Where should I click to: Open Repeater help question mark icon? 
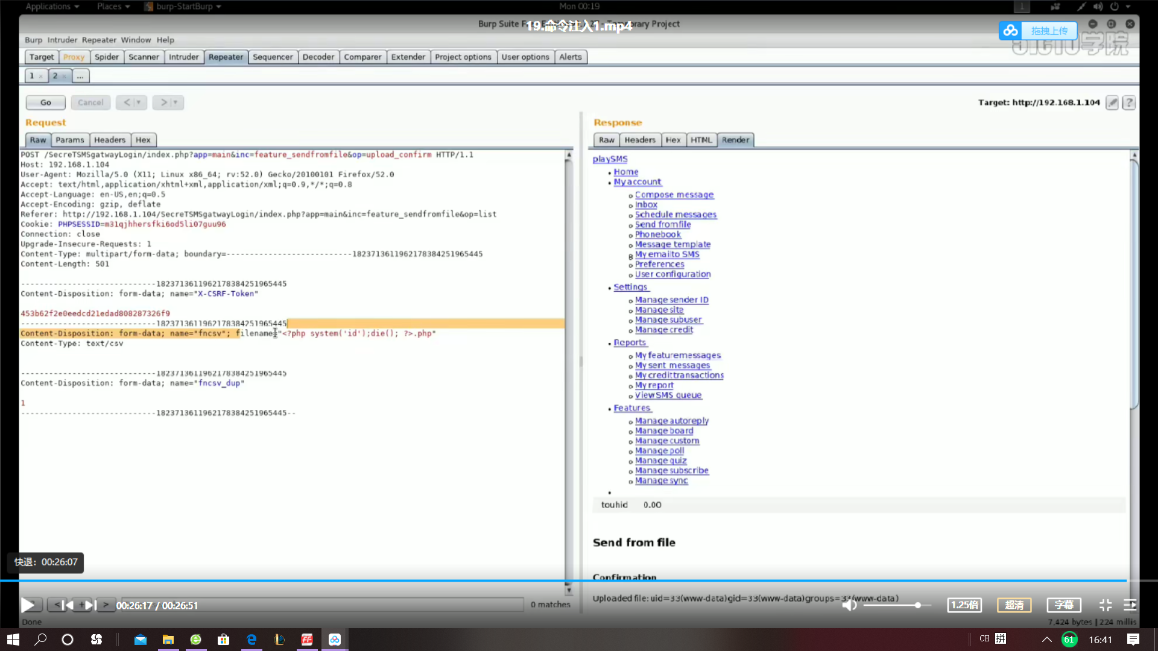(x=1129, y=102)
